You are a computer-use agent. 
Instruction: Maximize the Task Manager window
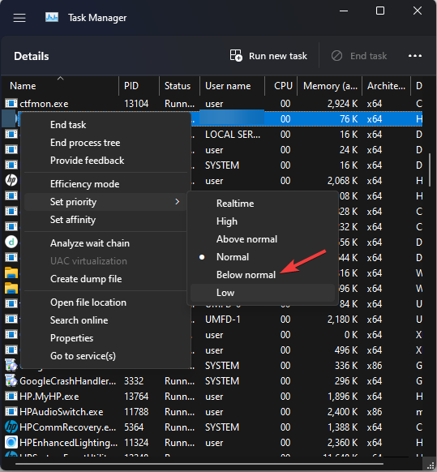(x=380, y=11)
